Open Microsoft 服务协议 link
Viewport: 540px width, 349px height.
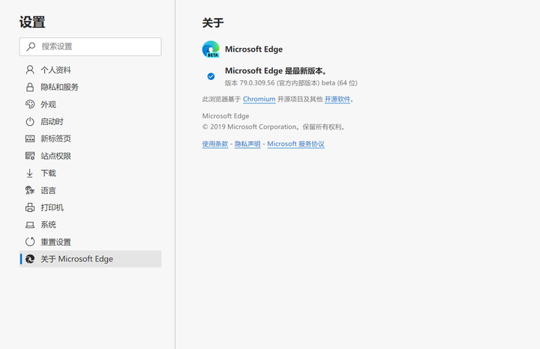click(x=295, y=144)
